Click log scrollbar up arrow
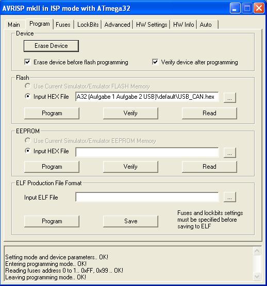 (x=257, y=251)
